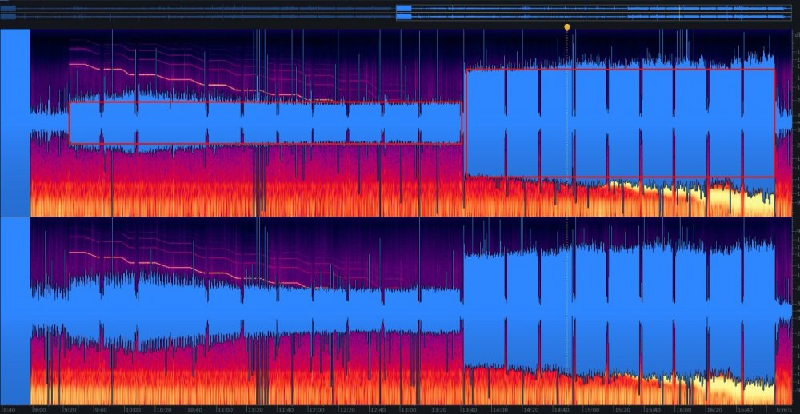Click the 10:00 mark on time ruler
This screenshot has height=414, width=800.
(x=132, y=409)
